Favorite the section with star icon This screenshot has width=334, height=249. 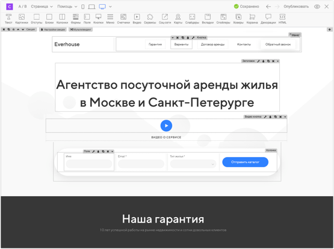pyautogui.click(x=13, y=29)
